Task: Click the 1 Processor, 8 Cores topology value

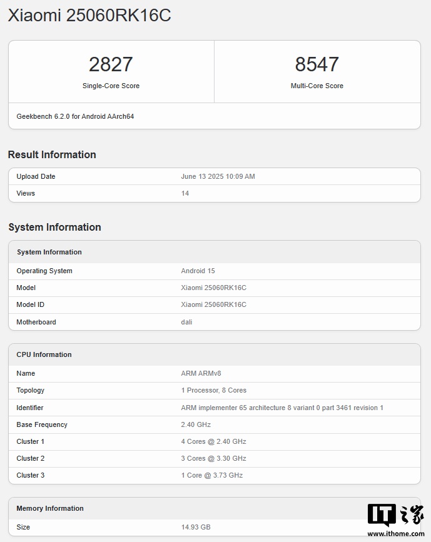Action: 213,390
